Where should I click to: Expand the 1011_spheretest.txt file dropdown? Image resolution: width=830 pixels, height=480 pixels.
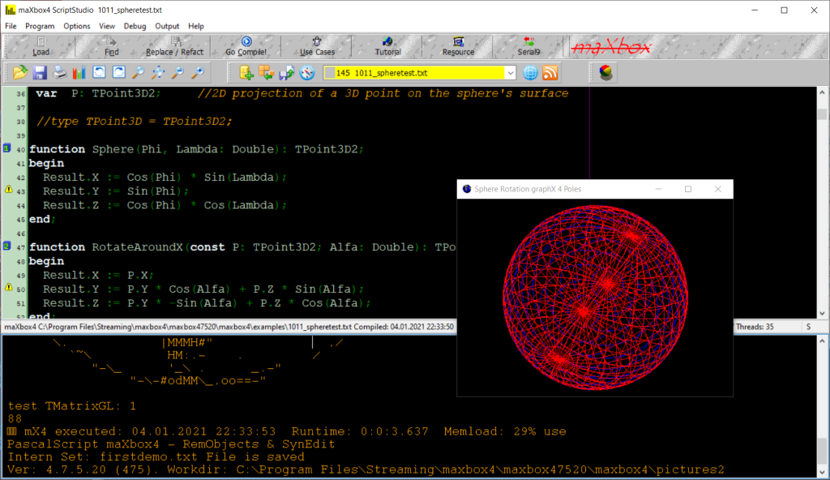click(510, 73)
